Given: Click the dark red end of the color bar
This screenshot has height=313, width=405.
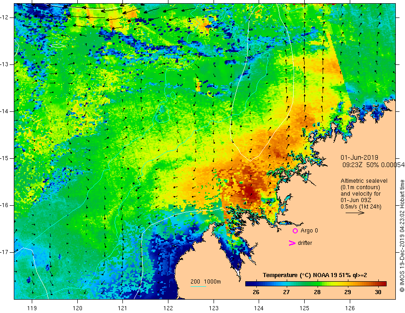Looking at the screenshot, I should [384, 284].
